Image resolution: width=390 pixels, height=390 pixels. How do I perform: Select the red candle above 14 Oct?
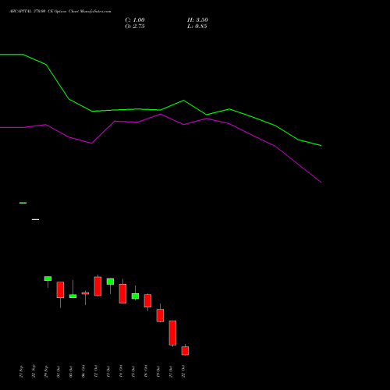pyautogui.click(x=122, y=293)
